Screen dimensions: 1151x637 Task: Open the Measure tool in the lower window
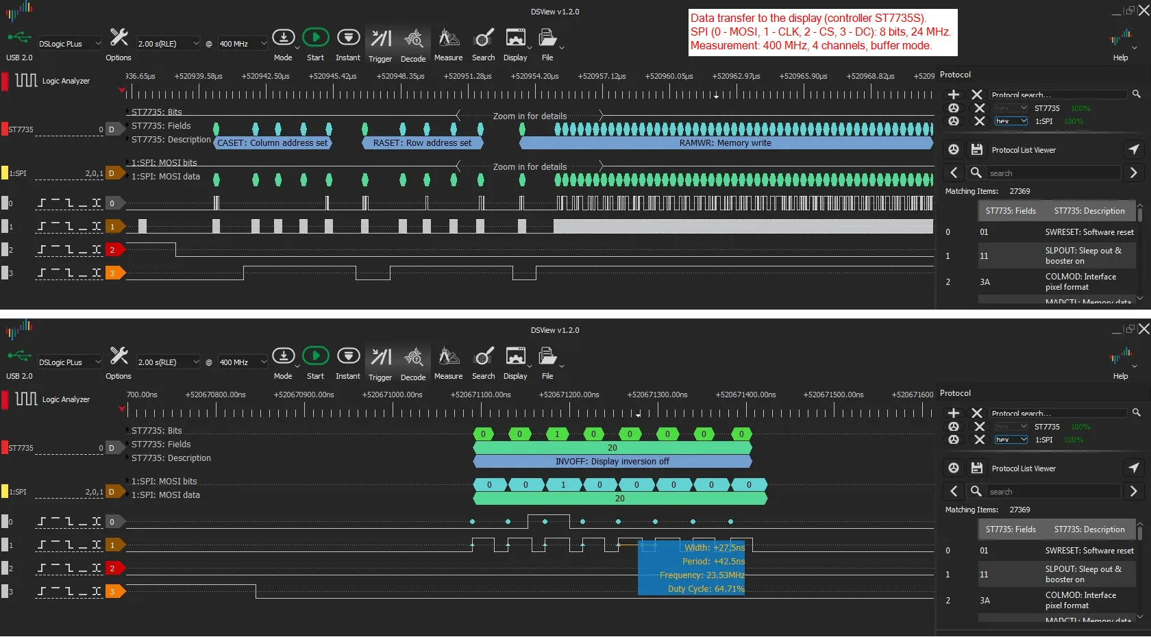click(448, 364)
